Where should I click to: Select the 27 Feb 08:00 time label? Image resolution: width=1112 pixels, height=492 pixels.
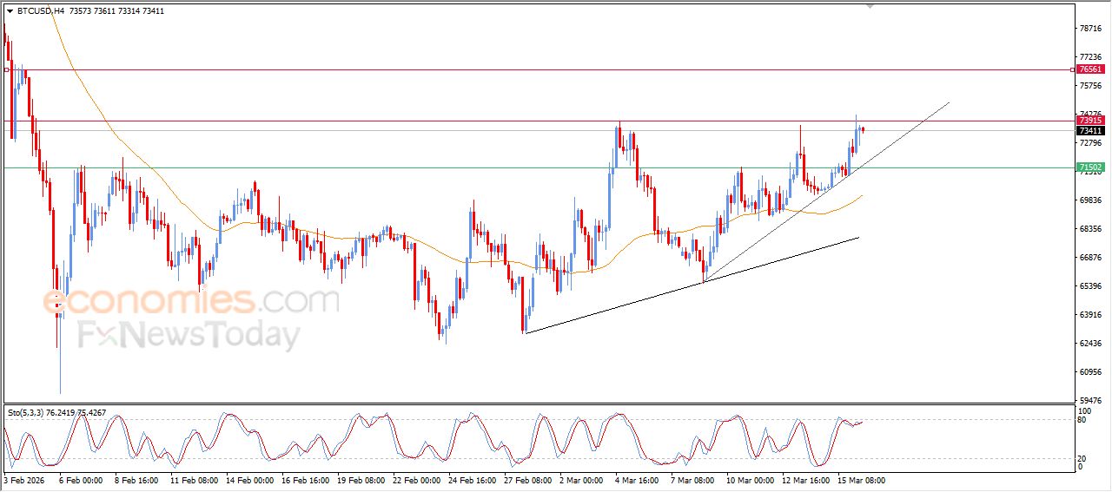pos(526,480)
